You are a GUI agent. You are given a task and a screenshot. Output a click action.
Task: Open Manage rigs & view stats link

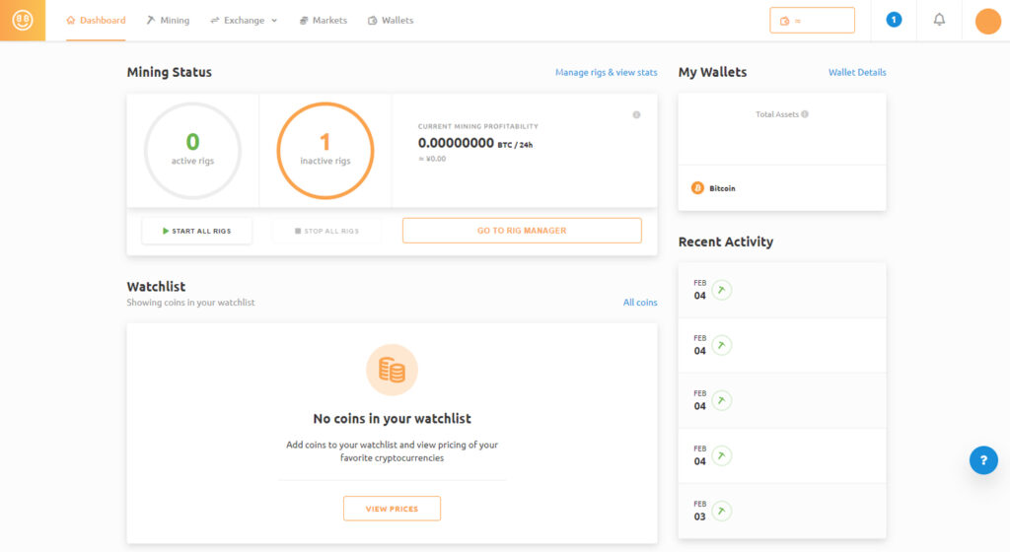pyautogui.click(x=607, y=72)
